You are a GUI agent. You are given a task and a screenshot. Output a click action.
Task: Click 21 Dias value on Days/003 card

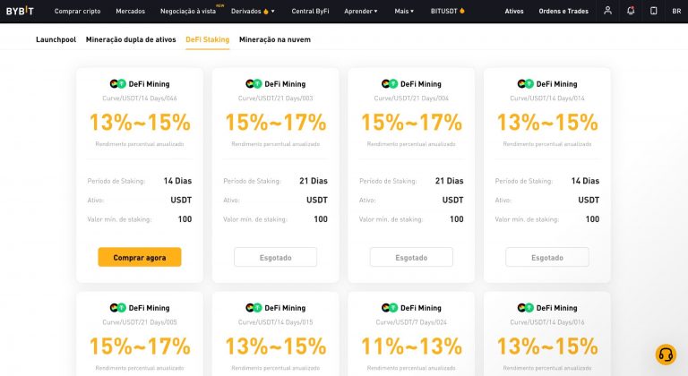[x=314, y=181]
